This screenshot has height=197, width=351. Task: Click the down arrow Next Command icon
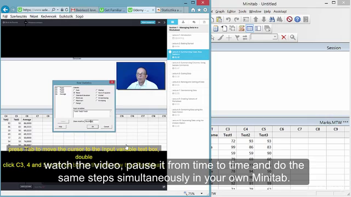(x=264, y=20)
